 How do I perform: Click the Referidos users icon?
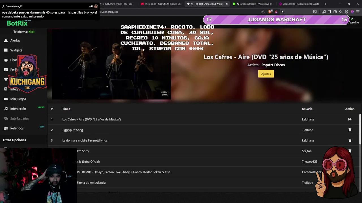coord(6,128)
